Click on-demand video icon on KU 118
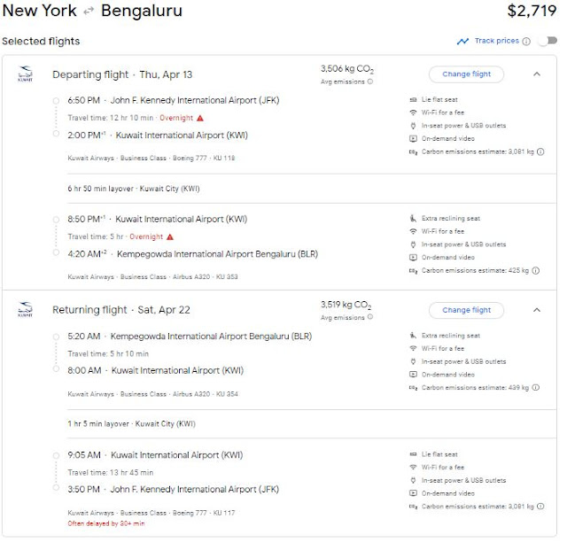This screenshot has height=542, width=567. tap(413, 139)
